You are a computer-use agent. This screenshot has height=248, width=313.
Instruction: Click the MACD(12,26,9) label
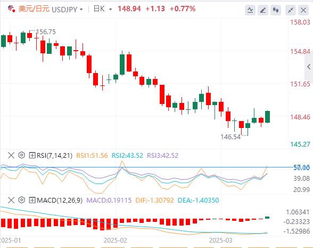(x=60, y=200)
